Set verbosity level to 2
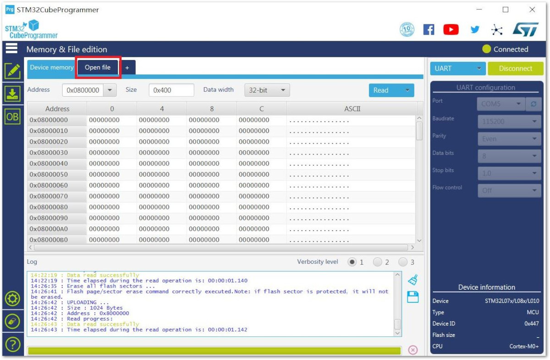 click(x=377, y=262)
